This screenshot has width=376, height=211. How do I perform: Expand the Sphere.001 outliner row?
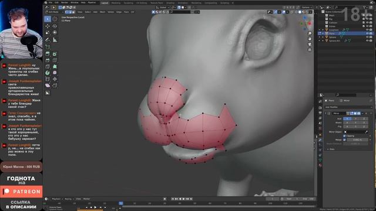click(323, 41)
